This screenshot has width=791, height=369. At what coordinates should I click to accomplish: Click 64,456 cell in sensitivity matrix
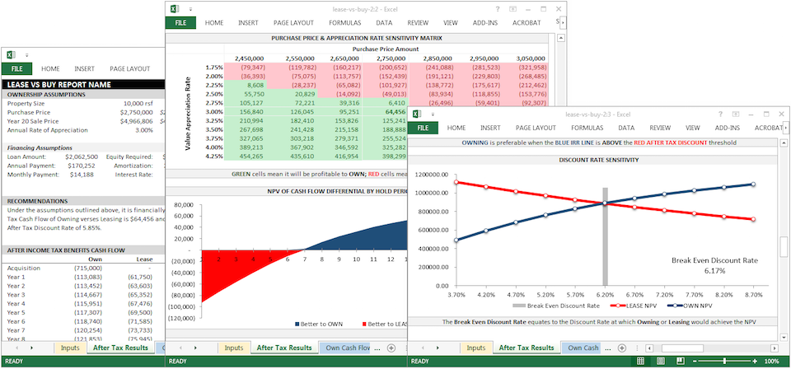(395, 112)
